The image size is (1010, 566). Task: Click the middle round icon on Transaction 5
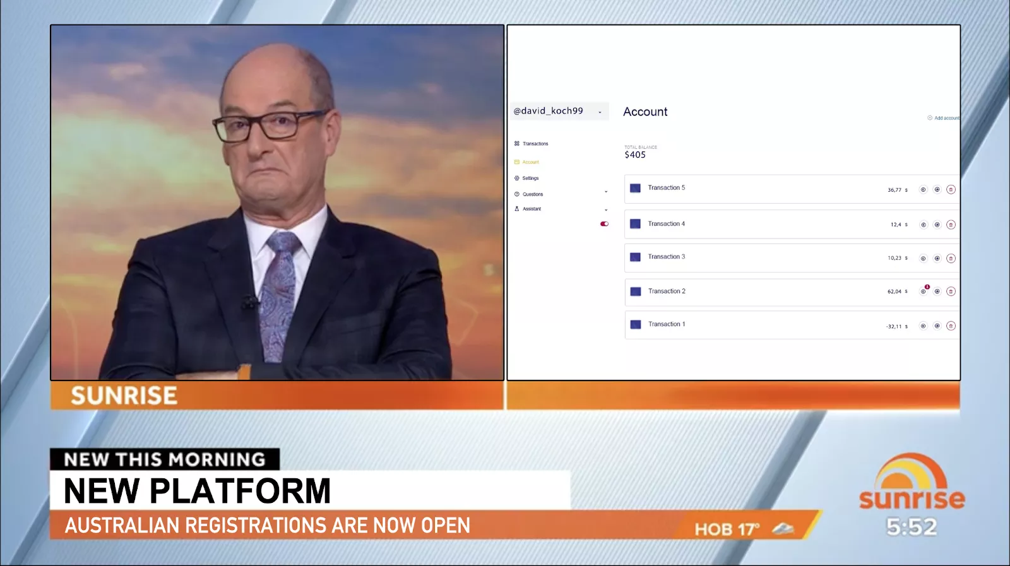click(937, 189)
